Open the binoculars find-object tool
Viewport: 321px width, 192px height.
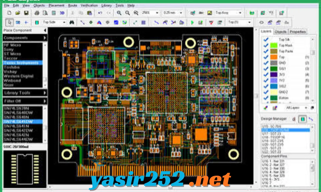point(72,22)
